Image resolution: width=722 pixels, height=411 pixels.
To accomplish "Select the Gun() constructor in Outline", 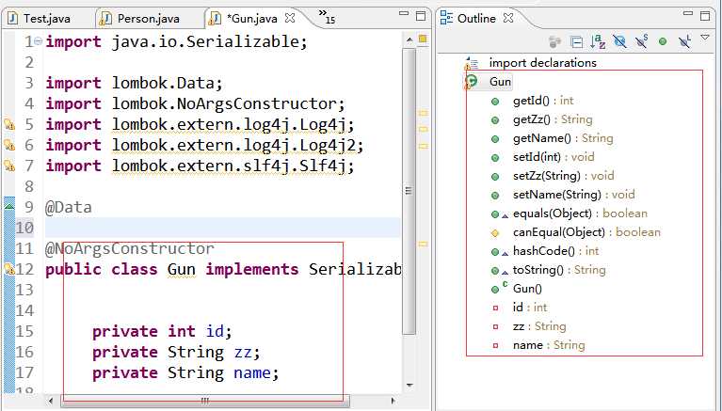I will tap(527, 289).
